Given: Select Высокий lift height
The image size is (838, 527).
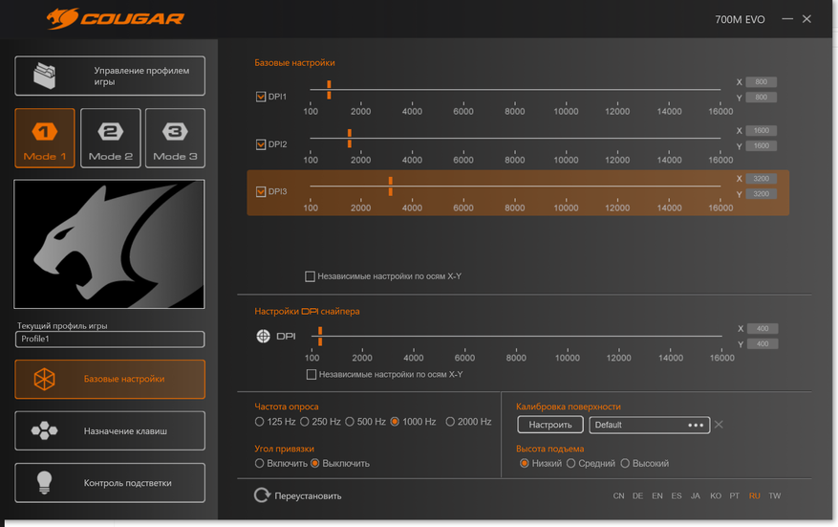Looking at the screenshot, I should [625, 463].
